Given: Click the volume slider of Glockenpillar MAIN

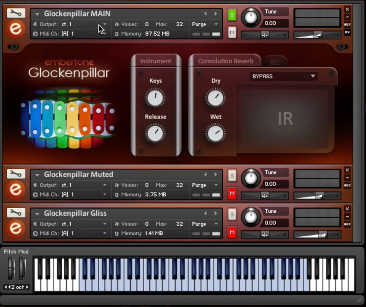Looking at the screenshot, I should (x=317, y=35).
